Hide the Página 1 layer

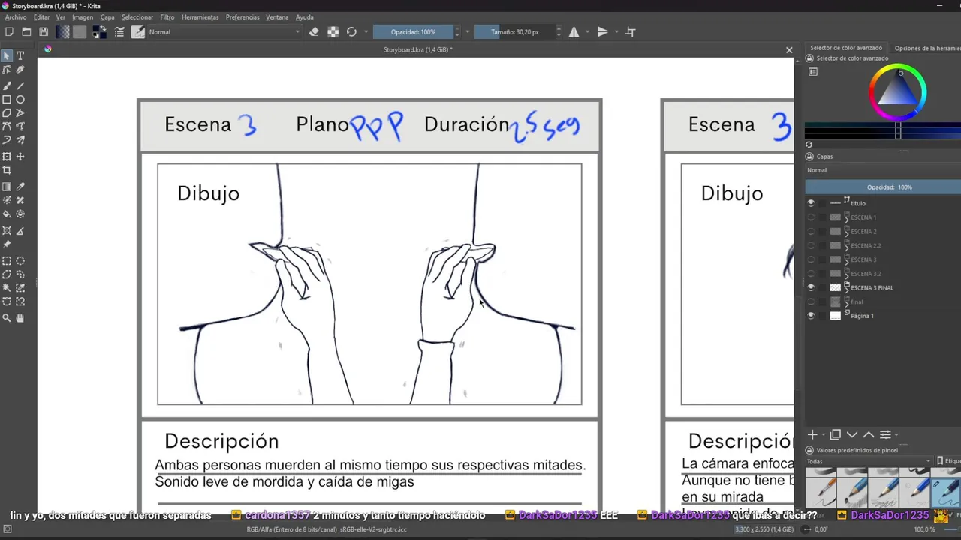pyautogui.click(x=811, y=316)
